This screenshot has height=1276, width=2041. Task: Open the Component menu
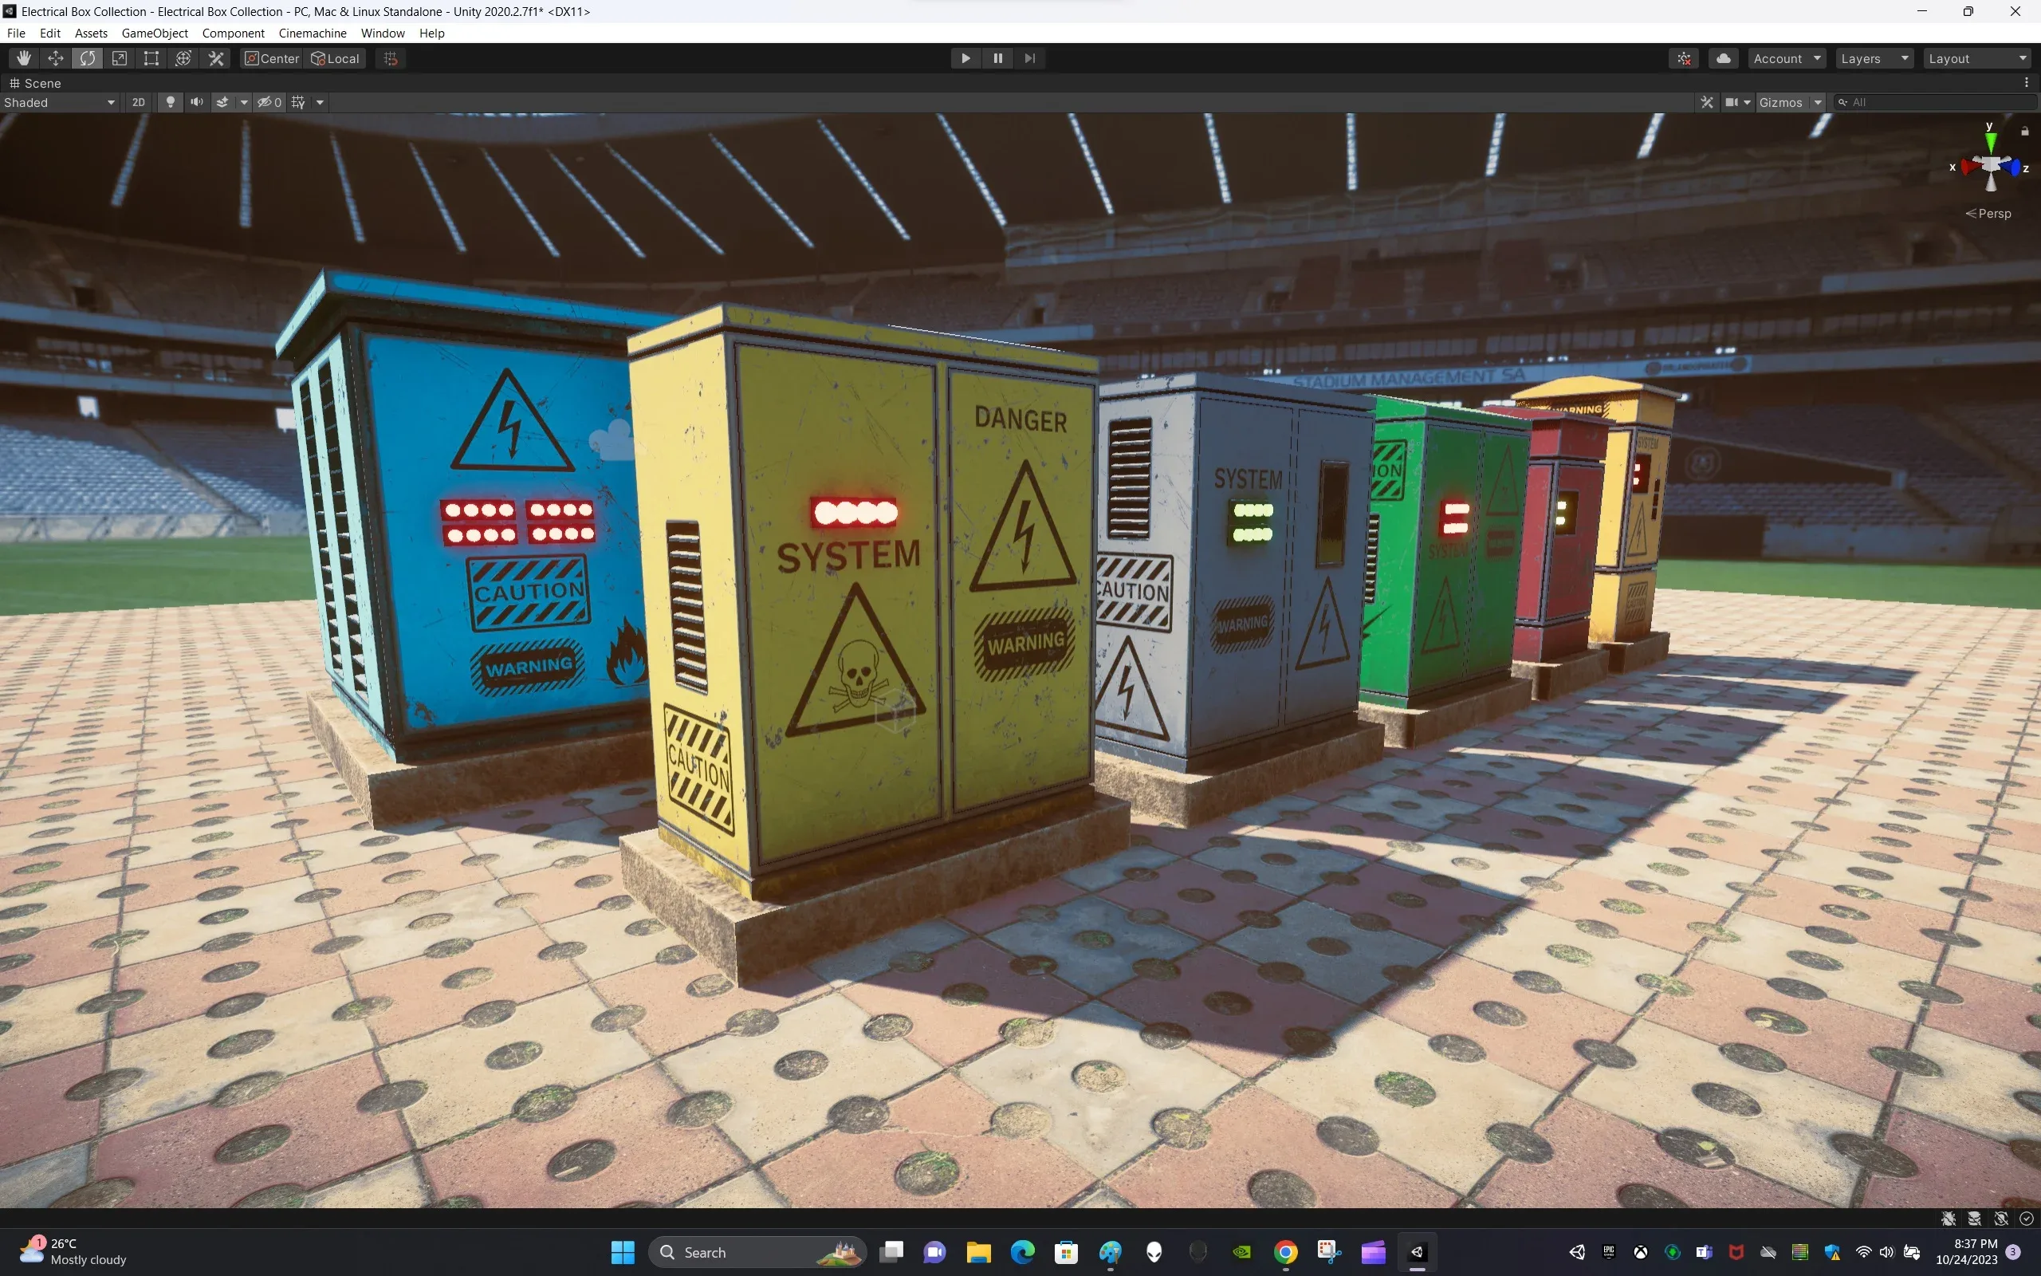(x=233, y=33)
